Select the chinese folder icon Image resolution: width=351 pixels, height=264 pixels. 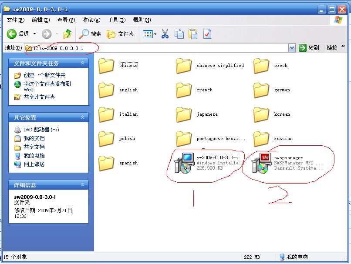(x=106, y=66)
